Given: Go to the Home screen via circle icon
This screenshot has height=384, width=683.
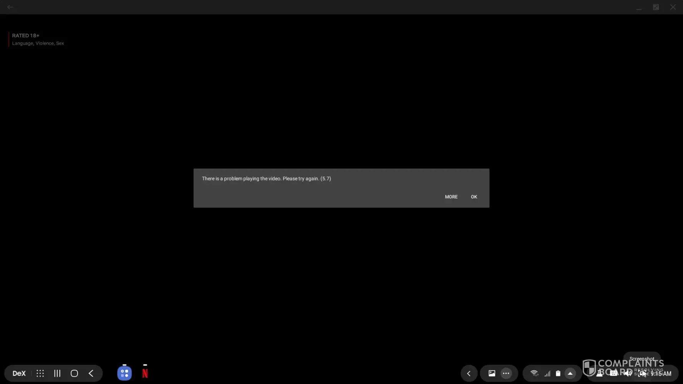Looking at the screenshot, I should [75, 373].
